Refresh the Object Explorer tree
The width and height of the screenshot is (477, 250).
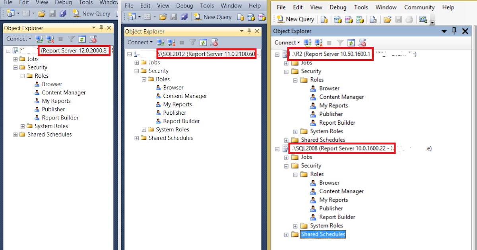(x=81, y=39)
